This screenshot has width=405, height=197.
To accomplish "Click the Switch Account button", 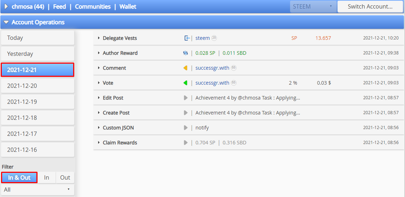I will tap(370, 7).
